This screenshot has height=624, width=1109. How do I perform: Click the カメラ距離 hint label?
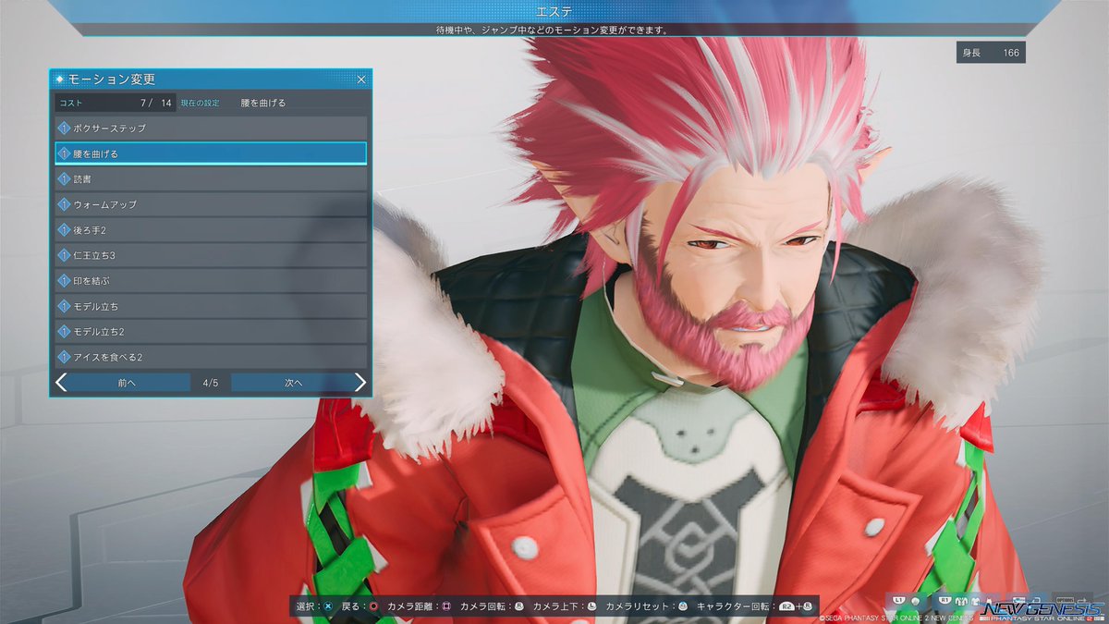tap(412, 606)
